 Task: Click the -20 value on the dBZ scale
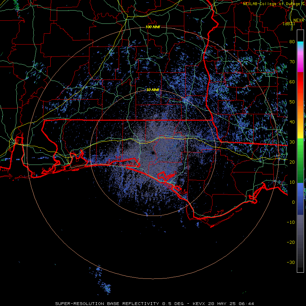point(291,242)
